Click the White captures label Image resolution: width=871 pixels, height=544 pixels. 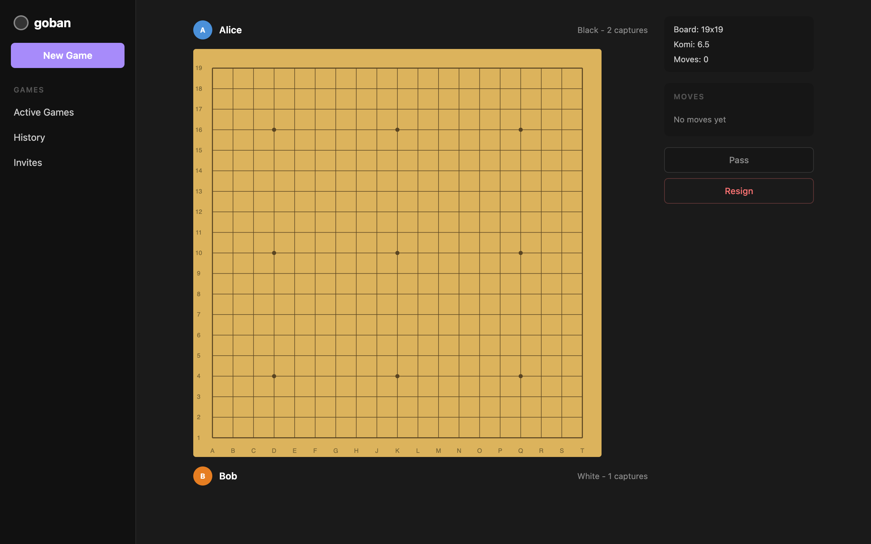point(612,476)
